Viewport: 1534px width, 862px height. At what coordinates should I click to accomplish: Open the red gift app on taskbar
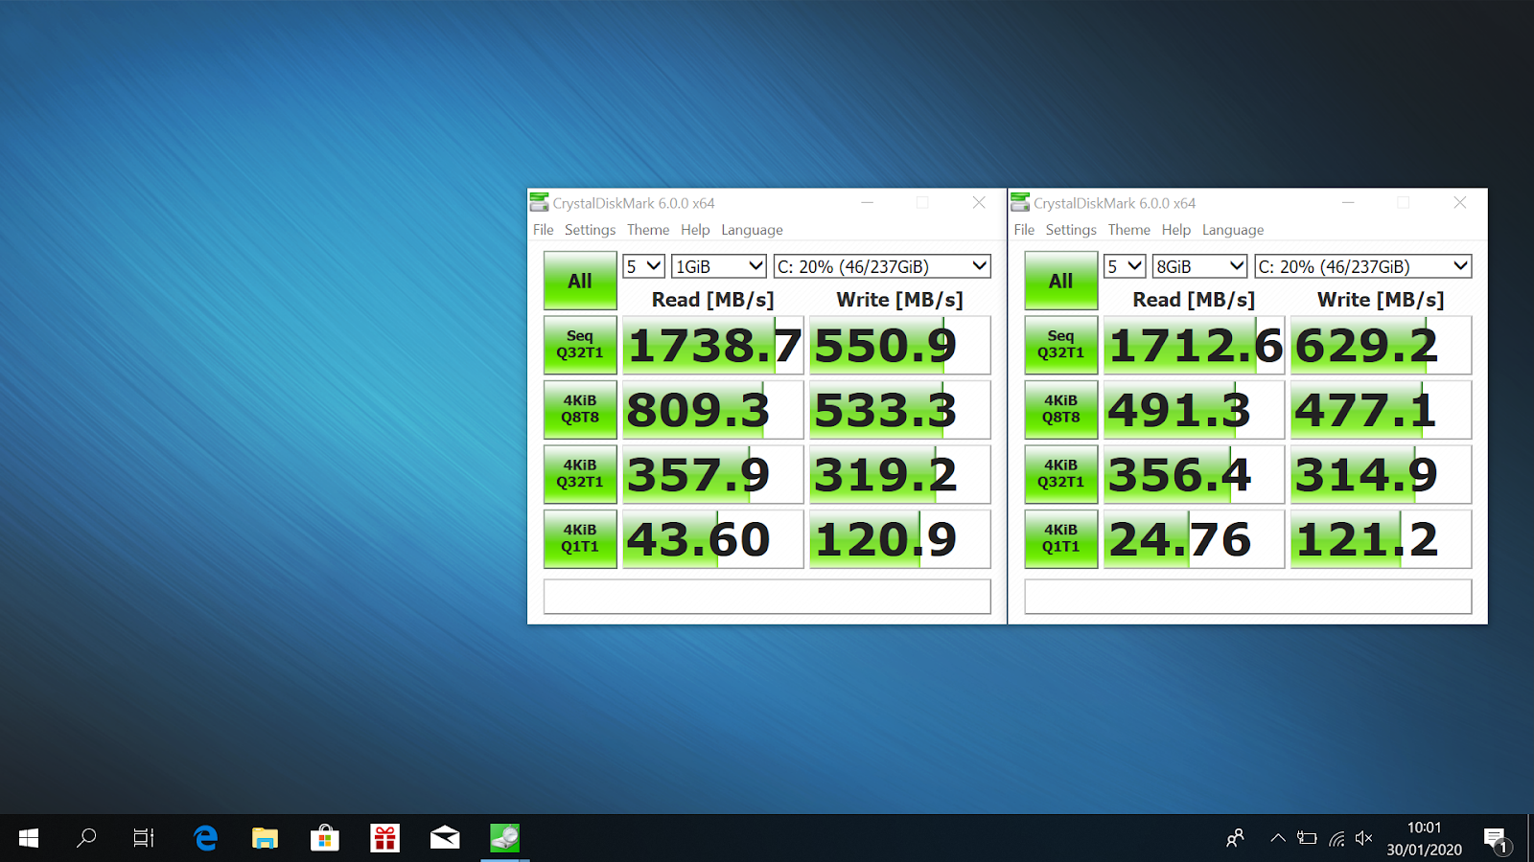384,838
